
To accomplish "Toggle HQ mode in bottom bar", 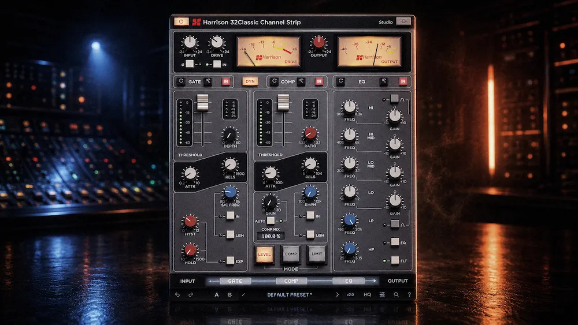I will (x=367, y=294).
